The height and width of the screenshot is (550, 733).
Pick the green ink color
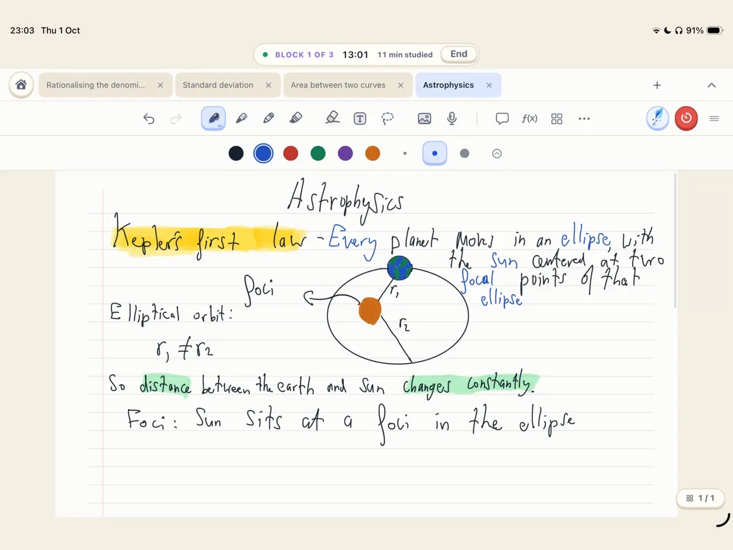318,153
